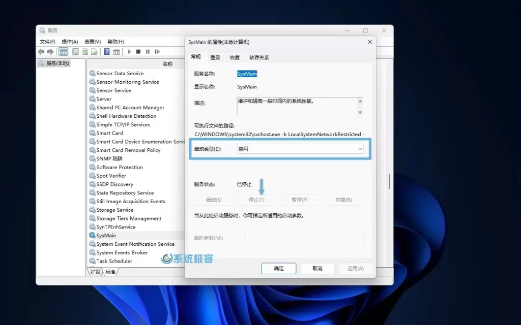The height and width of the screenshot is (325, 521).
Task: Click inside the 启动参数(M) input field
Action: pyautogui.click(x=304, y=238)
